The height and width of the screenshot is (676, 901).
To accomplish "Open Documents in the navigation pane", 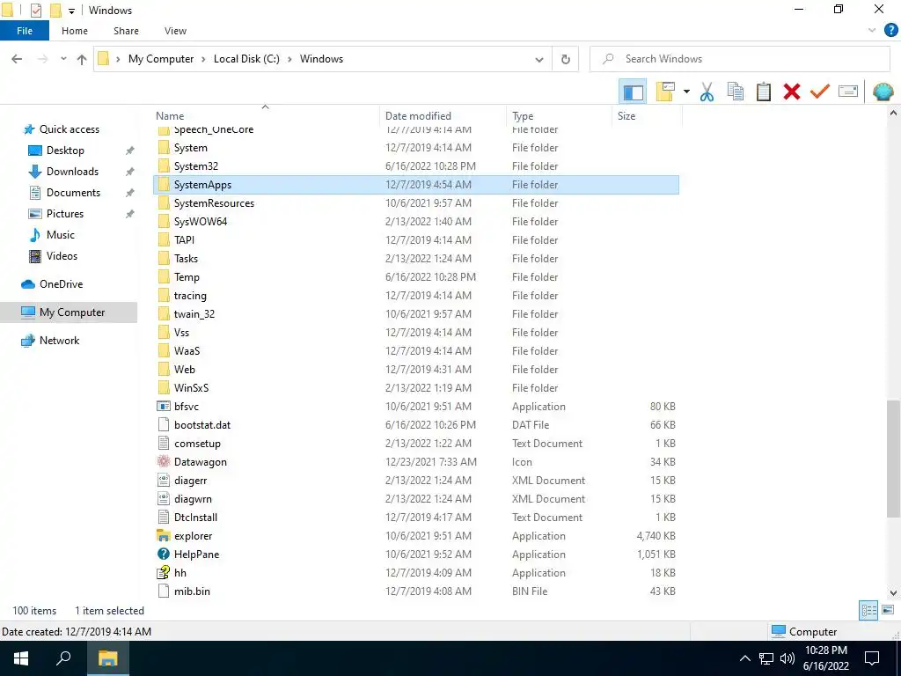I will click(x=73, y=193).
